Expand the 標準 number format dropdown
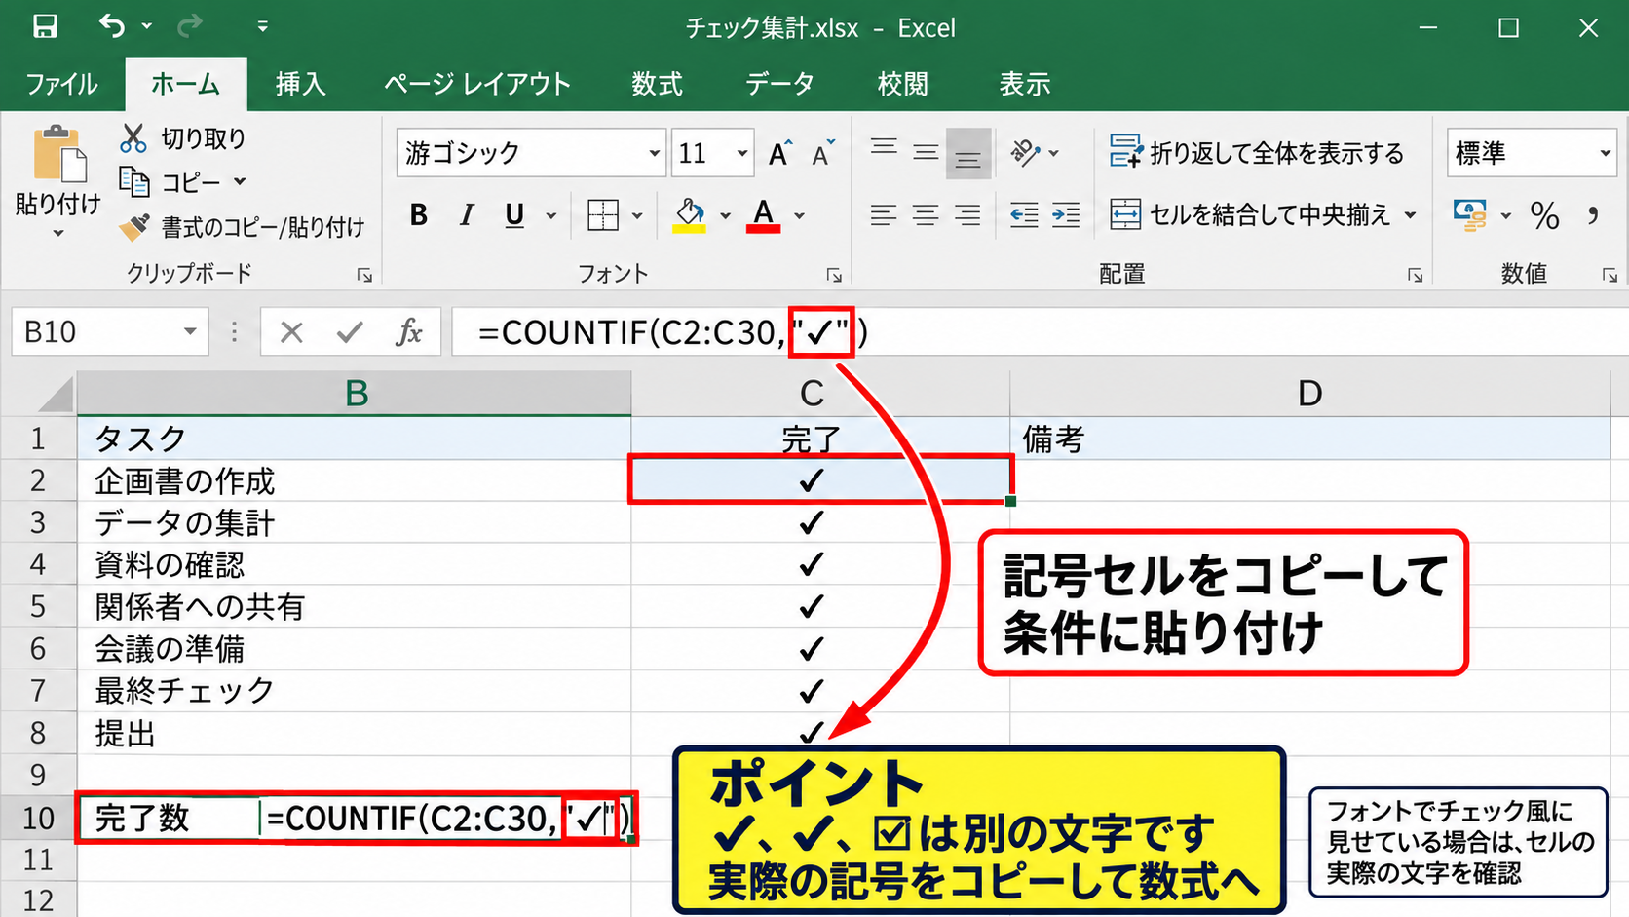Screen dimensions: 1629x917 pos(1605,153)
